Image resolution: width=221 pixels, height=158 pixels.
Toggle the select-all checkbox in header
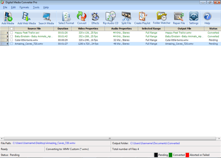click(x=11, y=29)
